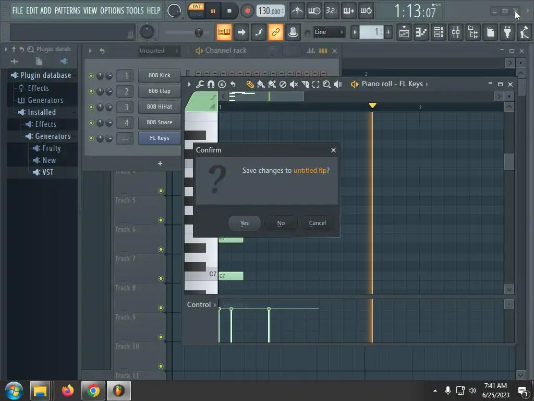Toggle the wait-for-input icon

pos(314,11)
